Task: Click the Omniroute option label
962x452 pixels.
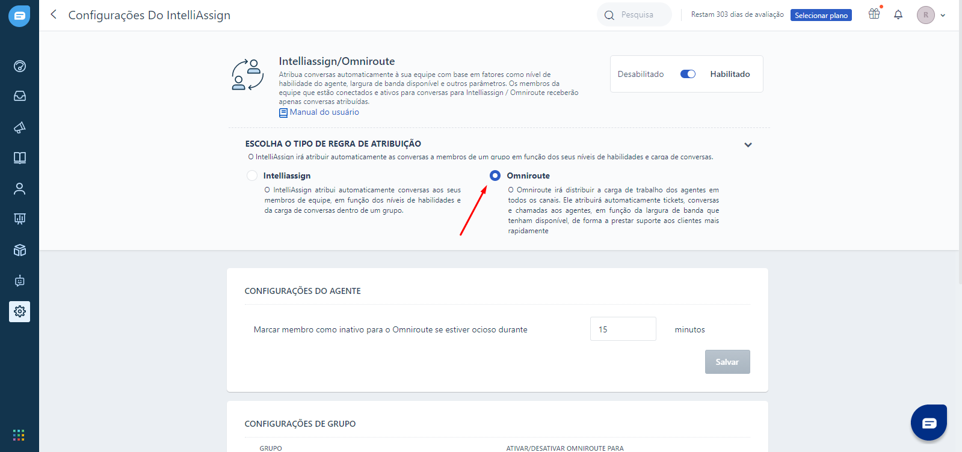Action: tap(528, 176)
